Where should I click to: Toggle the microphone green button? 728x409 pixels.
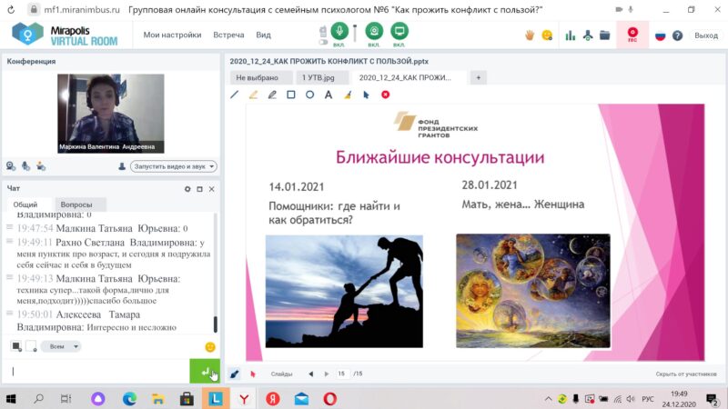[339, 32]
